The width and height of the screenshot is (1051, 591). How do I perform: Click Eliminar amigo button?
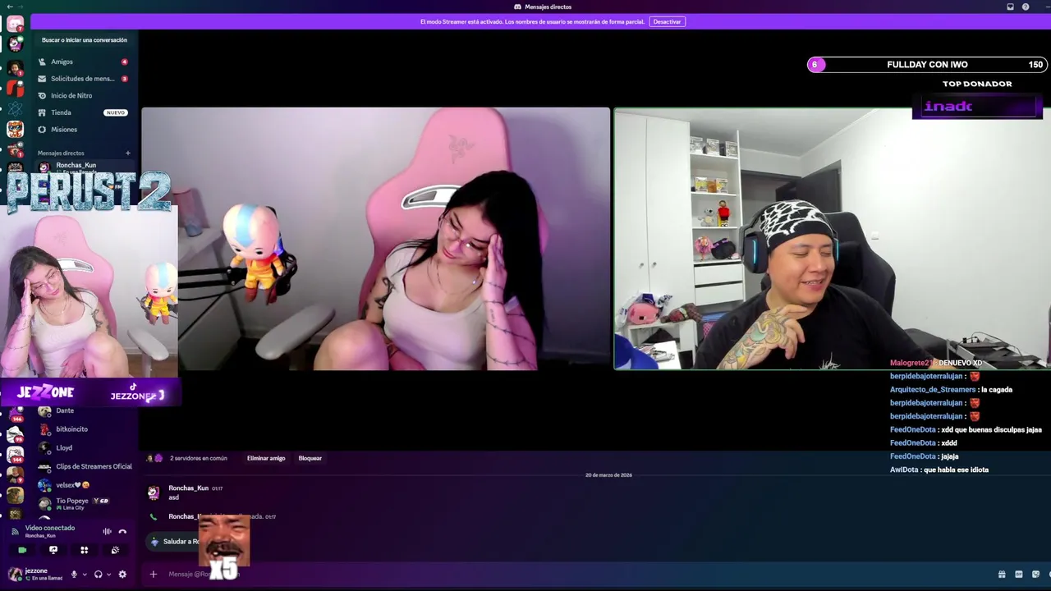(x=266, y=458)
